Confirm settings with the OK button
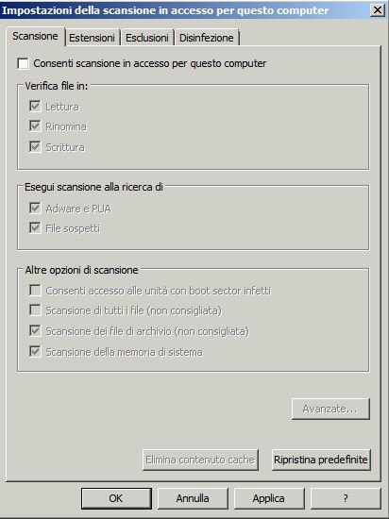The height and width of the screenshot is (519, 389). [116, 498]
